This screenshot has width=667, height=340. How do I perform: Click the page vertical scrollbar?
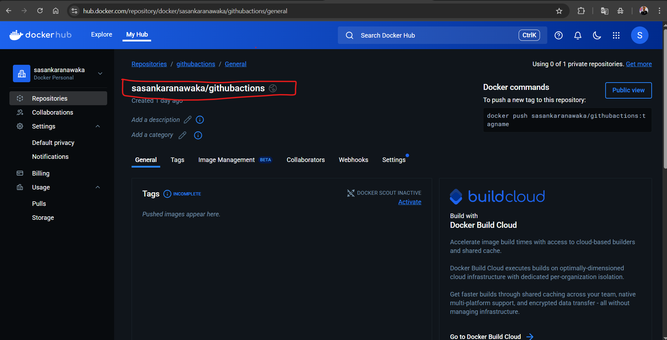point(665,99)
